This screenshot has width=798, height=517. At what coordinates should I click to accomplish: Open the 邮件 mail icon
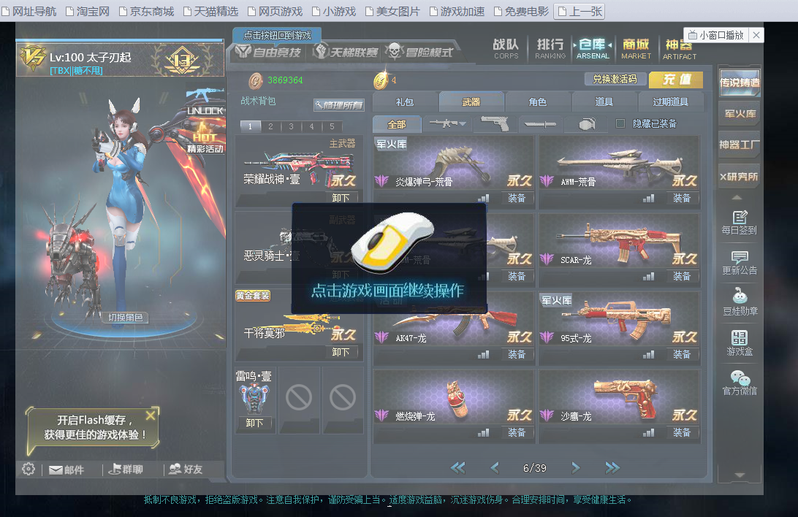point(66,470)
